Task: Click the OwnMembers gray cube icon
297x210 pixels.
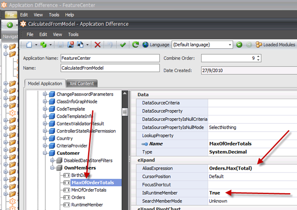Action: (59, 168)
